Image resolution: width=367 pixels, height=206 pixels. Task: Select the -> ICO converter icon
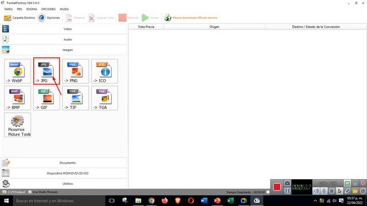pos(104,71)
